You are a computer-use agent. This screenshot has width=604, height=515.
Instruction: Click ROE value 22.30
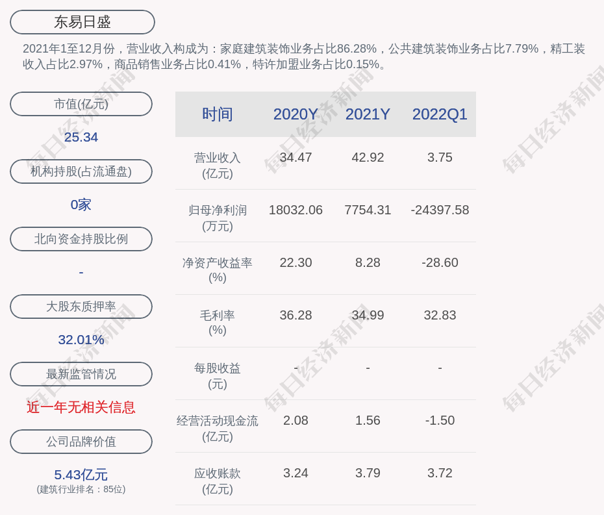pyautogui.click(x=296, y=263)
